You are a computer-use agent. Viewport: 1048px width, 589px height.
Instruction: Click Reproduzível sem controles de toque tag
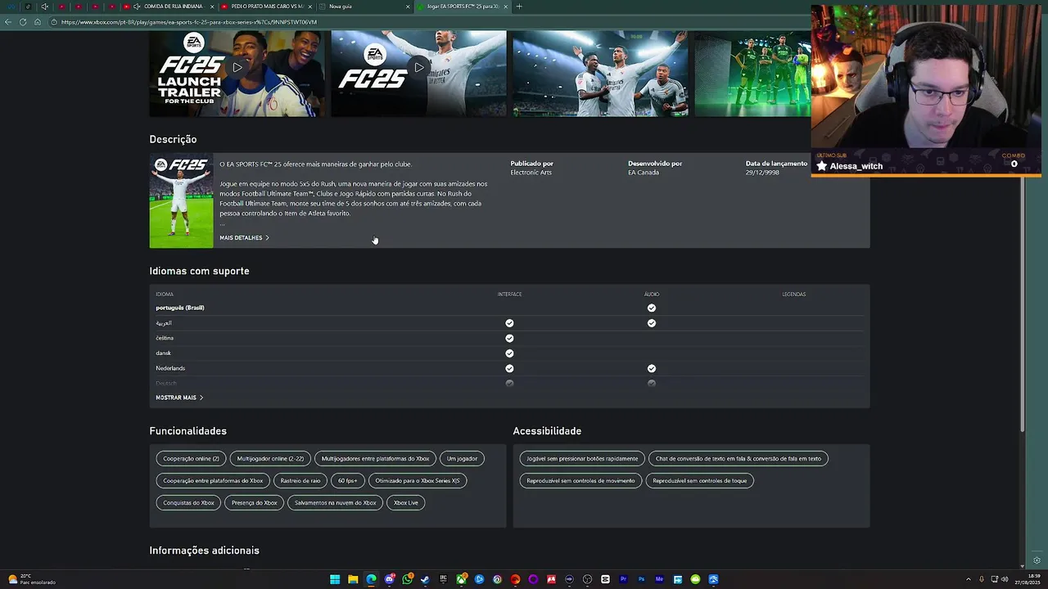click(699, 481)
